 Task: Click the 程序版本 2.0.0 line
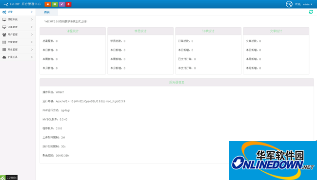tap(52, 128)
